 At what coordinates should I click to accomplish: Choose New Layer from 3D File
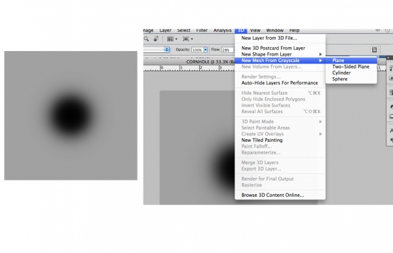pyautogui.click(x=280, y=38)
